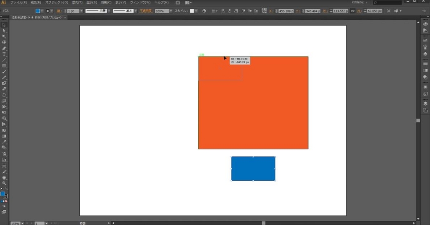
Task: Click the horizontal scrollbar thumb
Action: (x=264, y=223)
